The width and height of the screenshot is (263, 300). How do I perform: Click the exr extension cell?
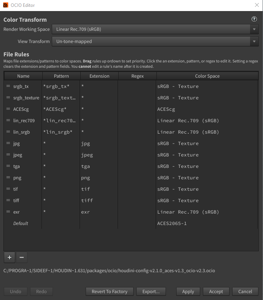(99, 212)
